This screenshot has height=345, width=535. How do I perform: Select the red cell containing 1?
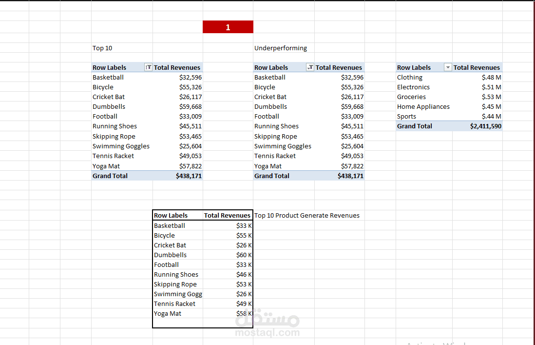tap(228, 27)
